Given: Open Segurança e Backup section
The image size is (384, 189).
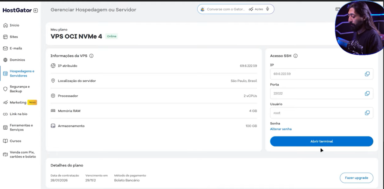Looking at the screenshot, I should [x=19, y=89].
